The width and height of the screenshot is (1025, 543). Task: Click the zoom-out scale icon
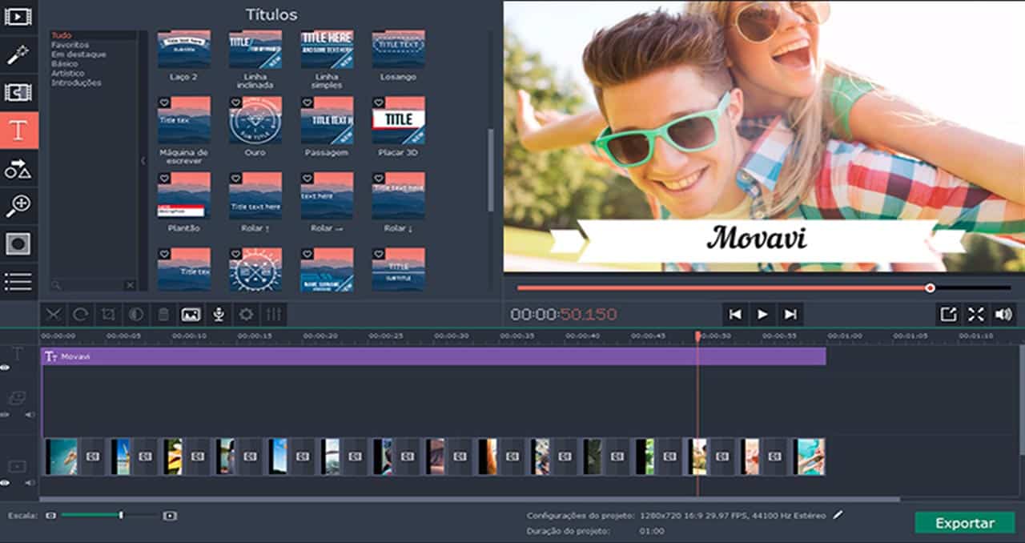click(x=51, y=516)
